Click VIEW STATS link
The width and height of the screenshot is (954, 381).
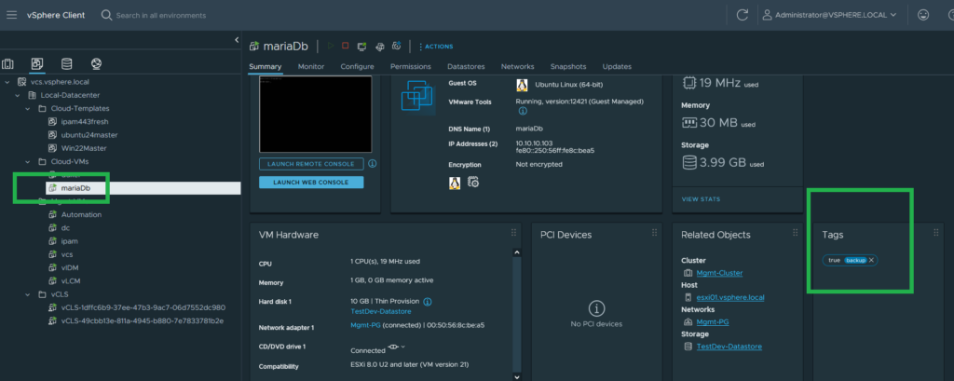click(x=701, y=199)
